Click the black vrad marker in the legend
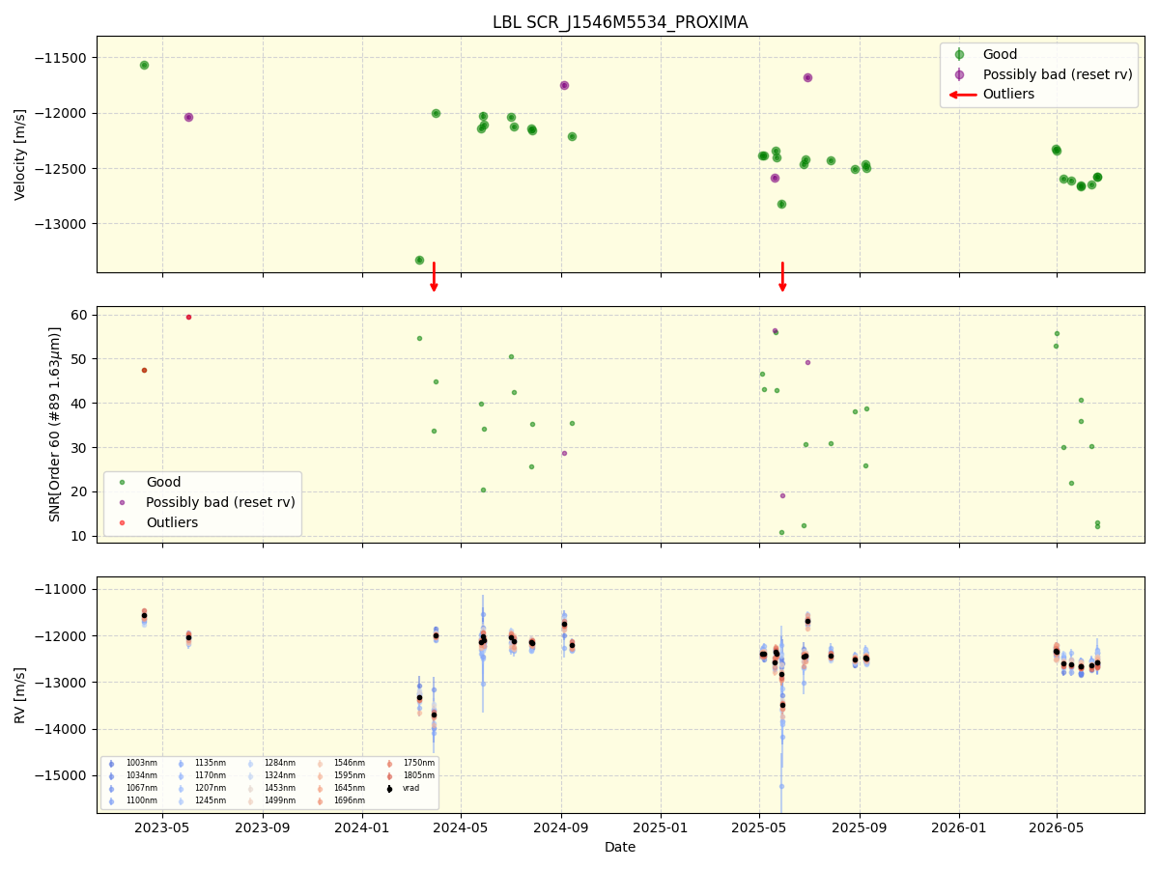Screen dimensions: 1159x869 point(389,788)
